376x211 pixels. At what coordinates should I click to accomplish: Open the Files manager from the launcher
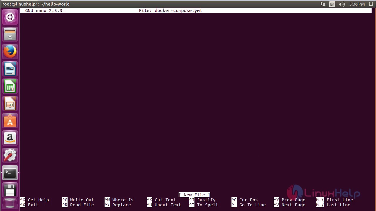10,34
